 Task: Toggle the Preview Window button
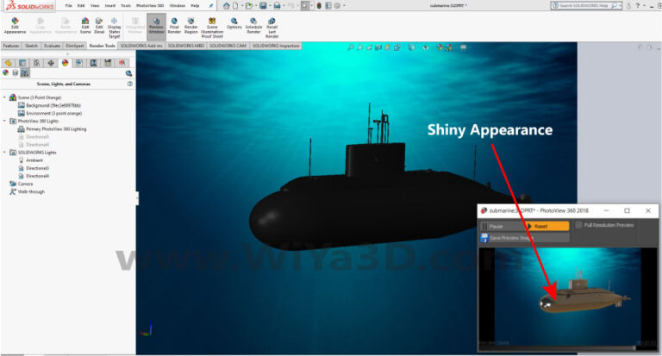156,25
